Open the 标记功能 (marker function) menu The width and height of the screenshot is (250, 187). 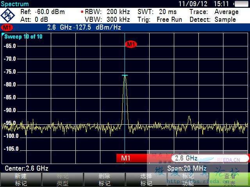pyautogui.click(x=188, y=180)
